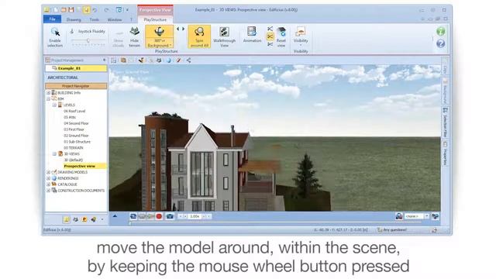The height and width of the screenshot is (279, 496).
Task: Expand the DRAWING MODELS node
Action: (x=48, y=172)
